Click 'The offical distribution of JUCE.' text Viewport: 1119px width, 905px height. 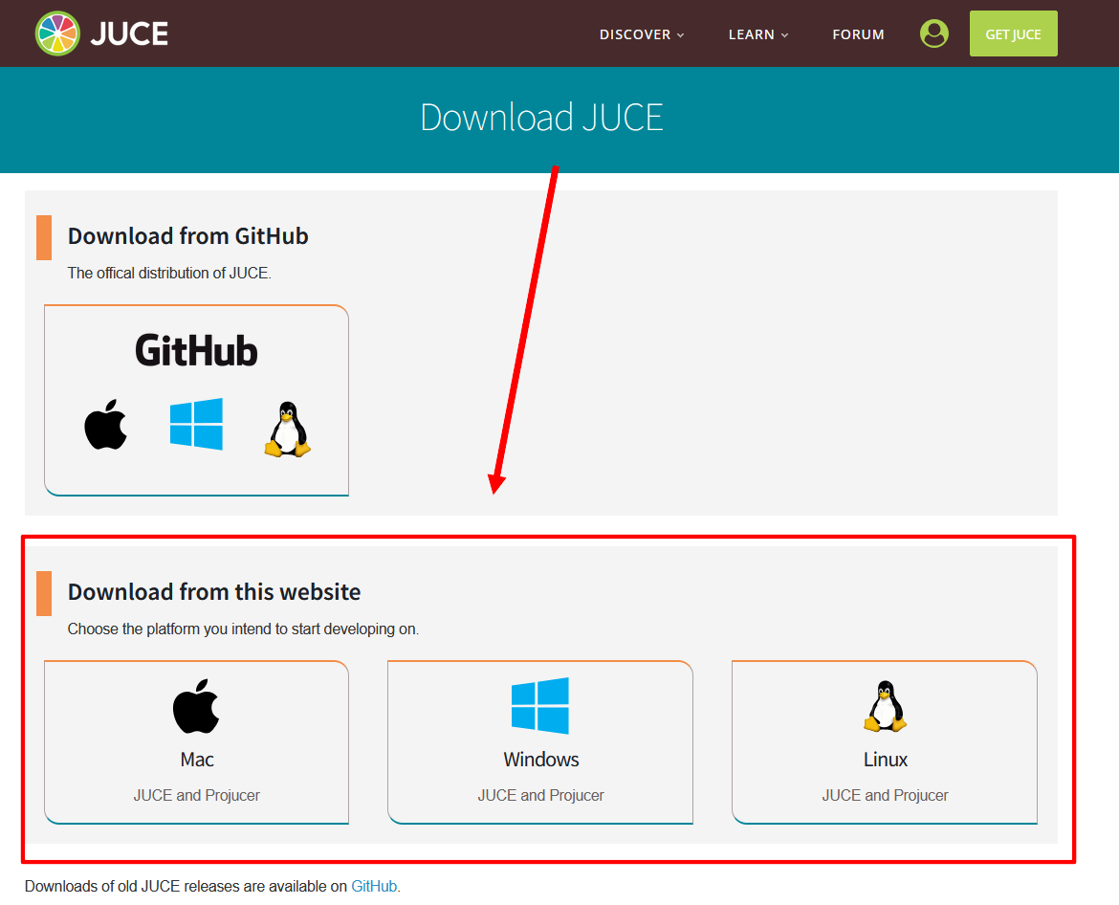click(169, 273)
